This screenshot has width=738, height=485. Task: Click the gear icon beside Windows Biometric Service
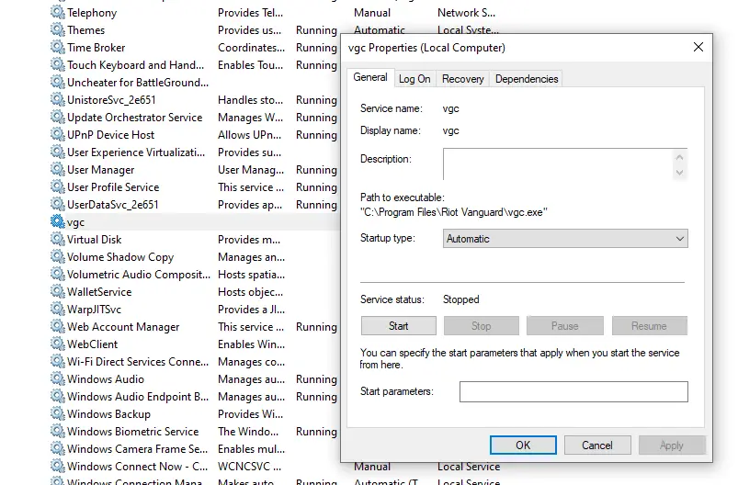coord(57,432)
